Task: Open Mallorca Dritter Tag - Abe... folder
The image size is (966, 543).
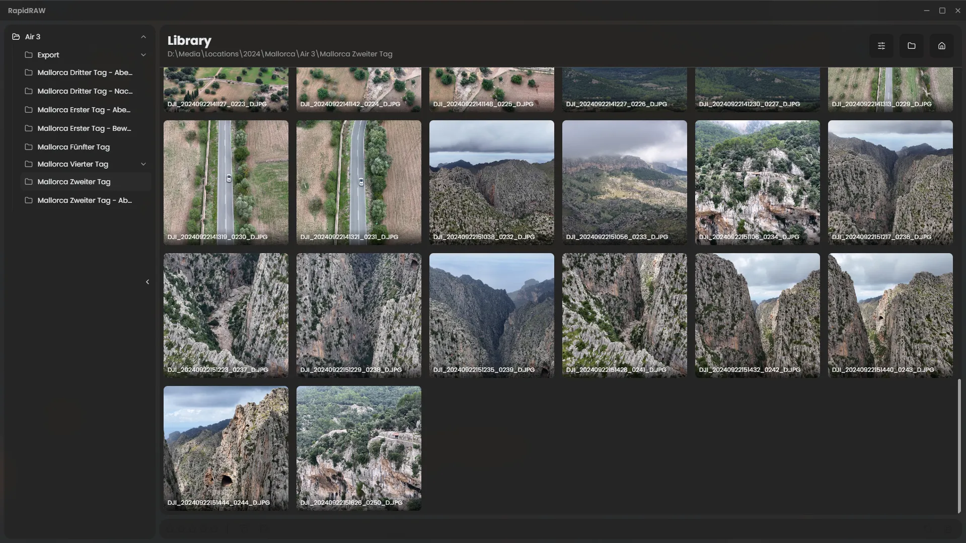Action: coord(85,72)
